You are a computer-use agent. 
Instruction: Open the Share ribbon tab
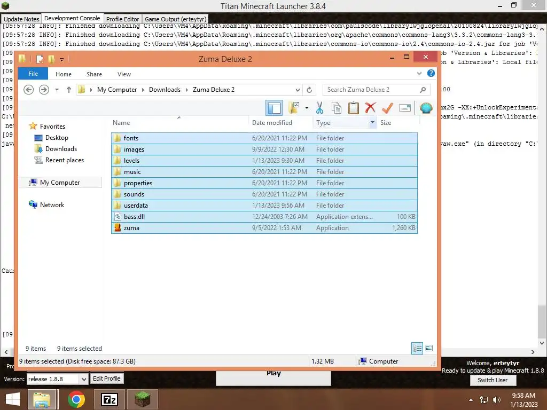[94, 74]
